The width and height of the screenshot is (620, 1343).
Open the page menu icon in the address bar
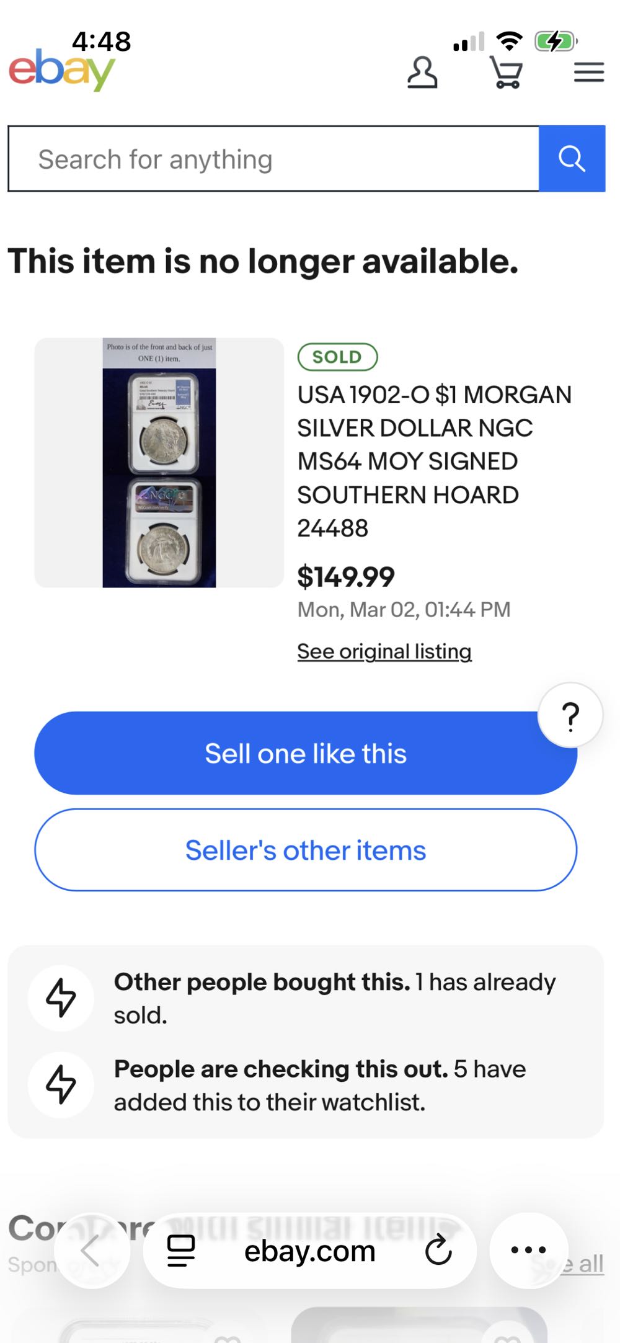click(181, 1251)
